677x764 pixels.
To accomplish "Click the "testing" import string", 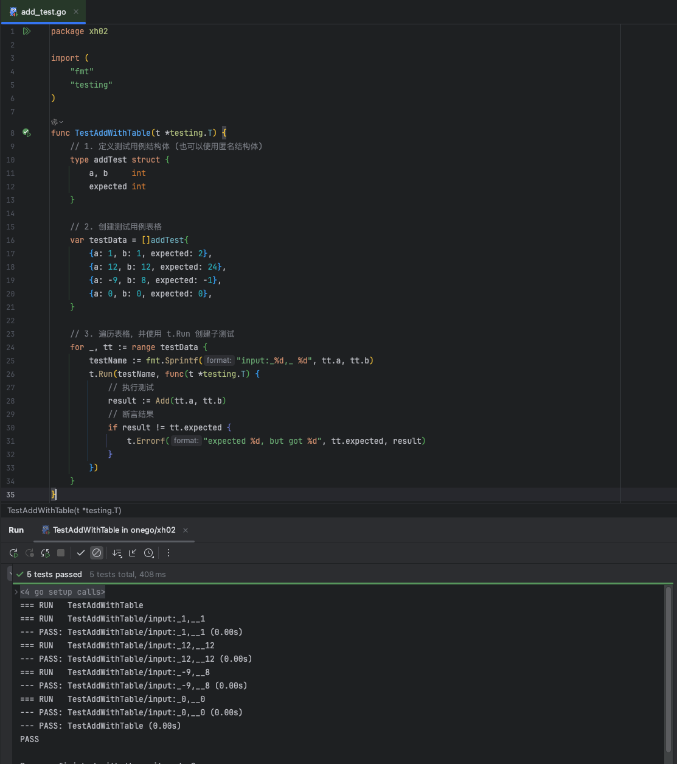I will pos(91,85).
